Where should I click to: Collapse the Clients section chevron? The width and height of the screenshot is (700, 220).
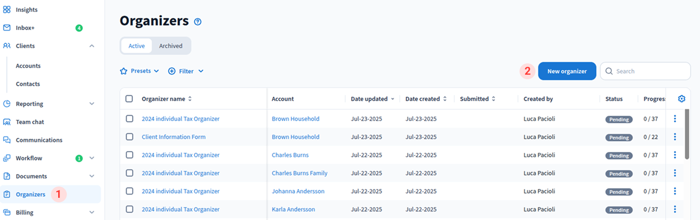(x=92, y=46)
